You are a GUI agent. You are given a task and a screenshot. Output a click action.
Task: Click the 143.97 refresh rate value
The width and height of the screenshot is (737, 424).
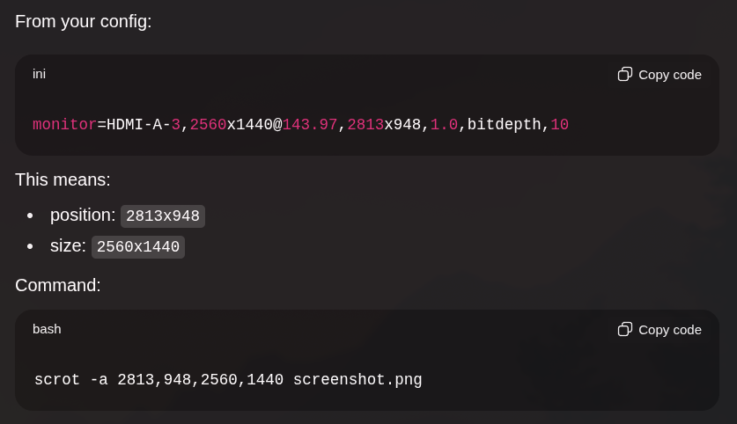pos(310,124)
